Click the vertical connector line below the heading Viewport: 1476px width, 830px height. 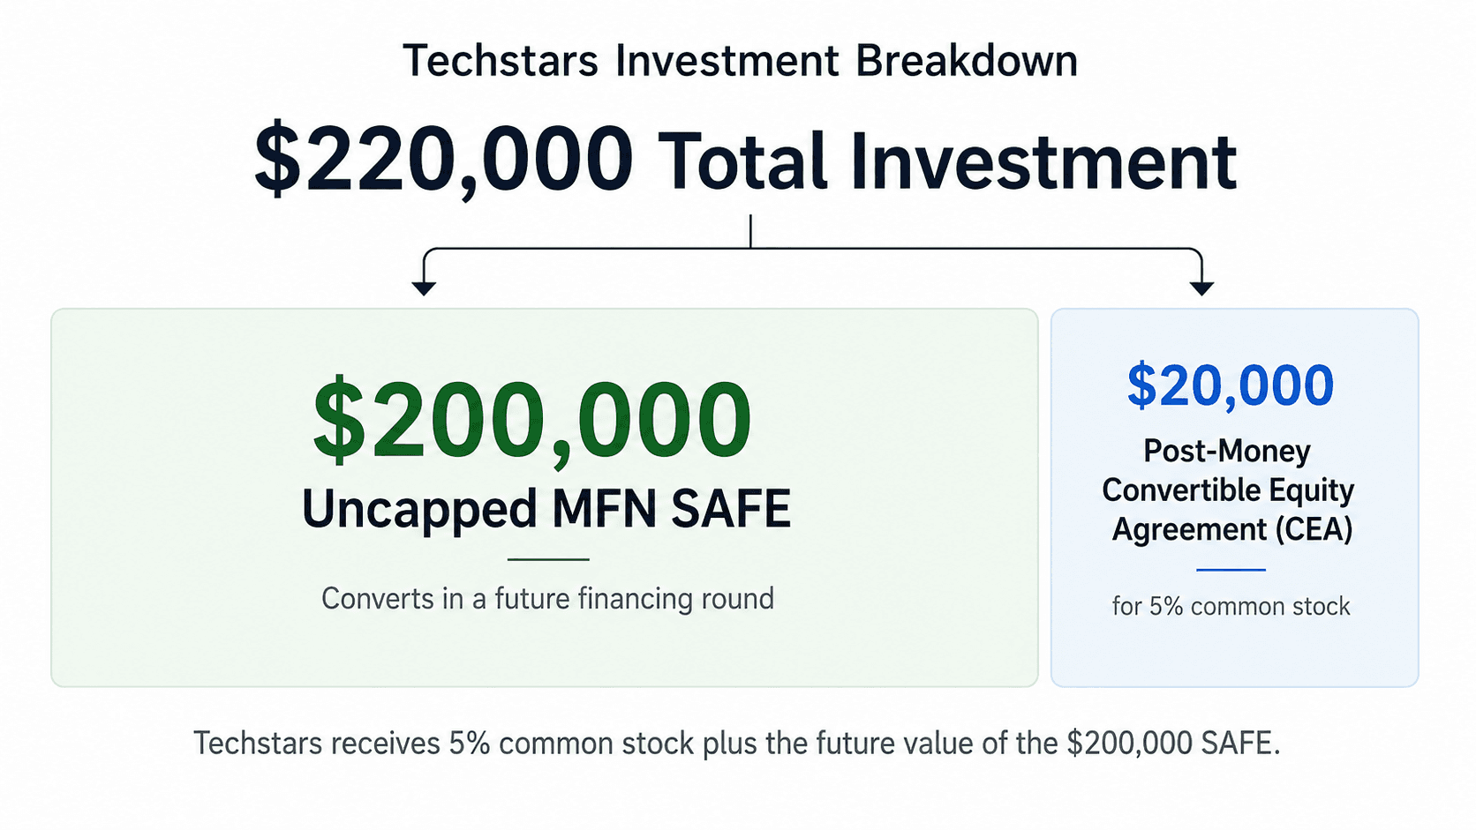[x=750, y=231]
